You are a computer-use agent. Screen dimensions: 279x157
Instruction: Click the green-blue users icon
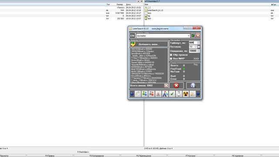click(x=145, y=94)
